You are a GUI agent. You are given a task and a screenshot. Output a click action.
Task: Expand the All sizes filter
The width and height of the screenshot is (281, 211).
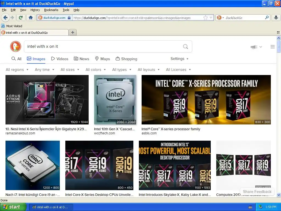[x=70, y=70]
